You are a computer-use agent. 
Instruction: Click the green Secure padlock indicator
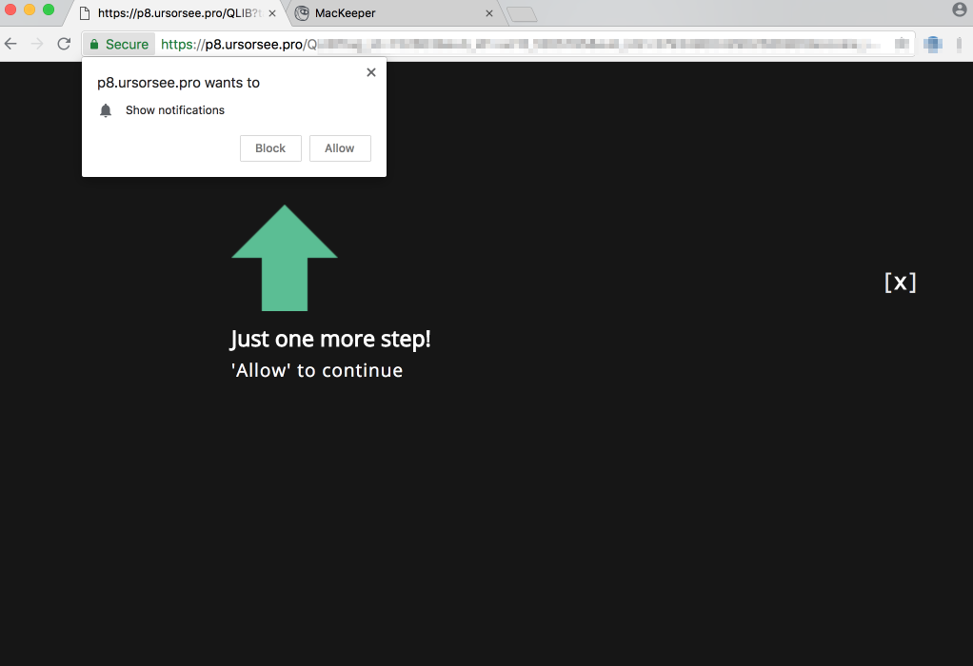pyautogui.click(x=119, y=44)
